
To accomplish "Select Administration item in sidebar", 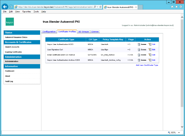I will point(22,61).
